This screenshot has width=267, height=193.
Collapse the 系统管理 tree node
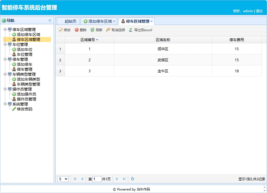tap(5, 104)
